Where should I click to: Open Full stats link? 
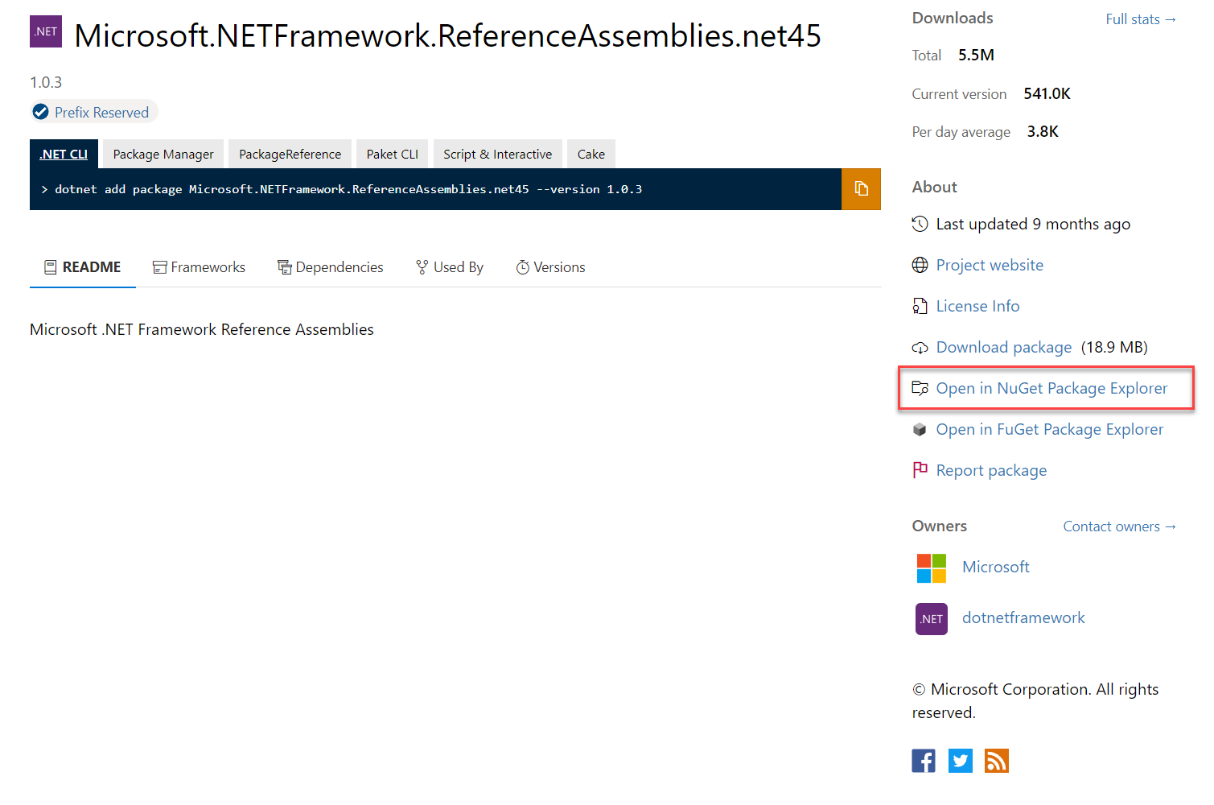[x=1141, y=19]
